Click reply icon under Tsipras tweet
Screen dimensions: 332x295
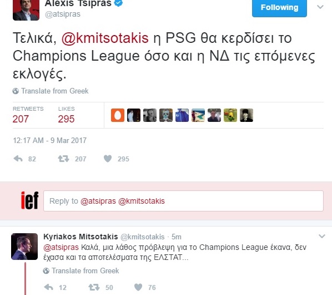point(18,159)
